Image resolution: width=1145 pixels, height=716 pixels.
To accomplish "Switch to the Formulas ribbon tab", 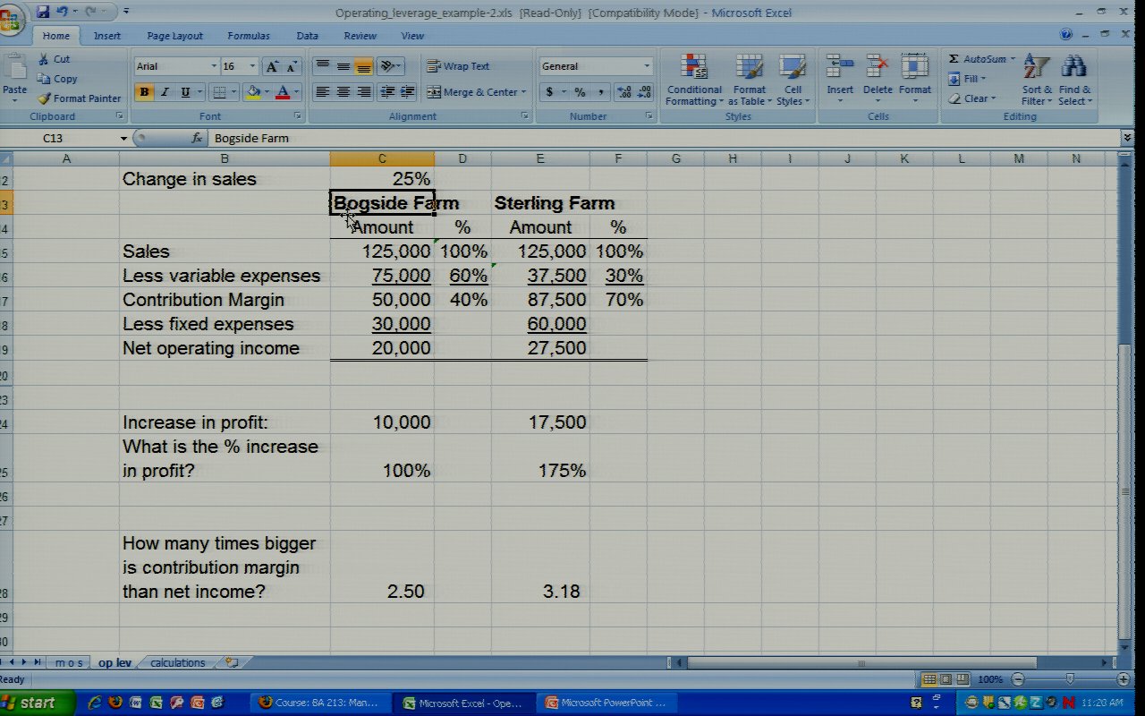I will pyautogui.click(x=248, y=36).
